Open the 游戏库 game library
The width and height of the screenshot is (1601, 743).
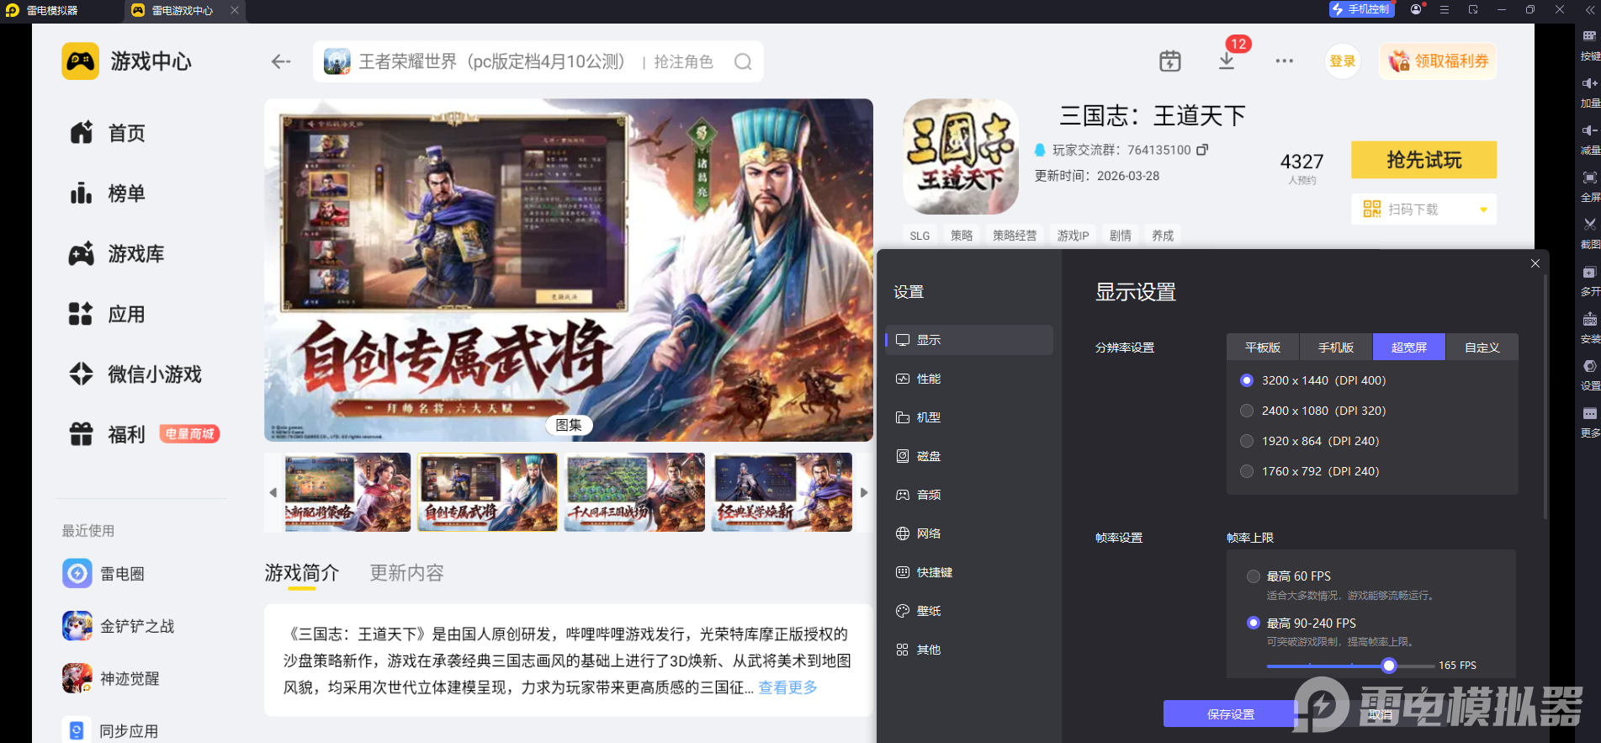click(x=117, y=254)
